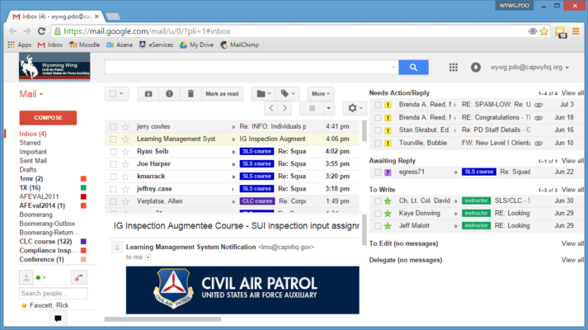588x330 pixels.
Task: Star the jerry cowles message
Action: tap(125, 127)
